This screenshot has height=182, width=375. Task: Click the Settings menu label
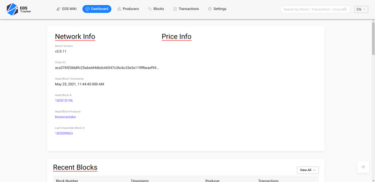[220, 9]
